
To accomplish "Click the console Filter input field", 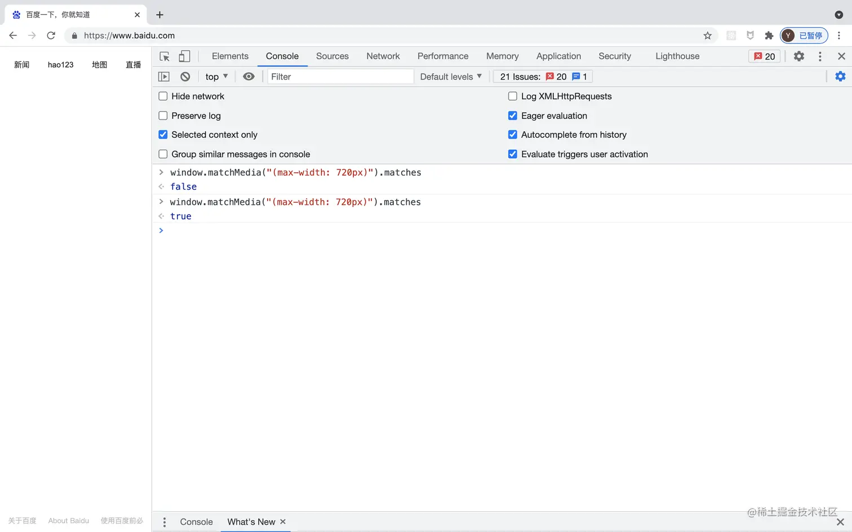I will [340, 77].
